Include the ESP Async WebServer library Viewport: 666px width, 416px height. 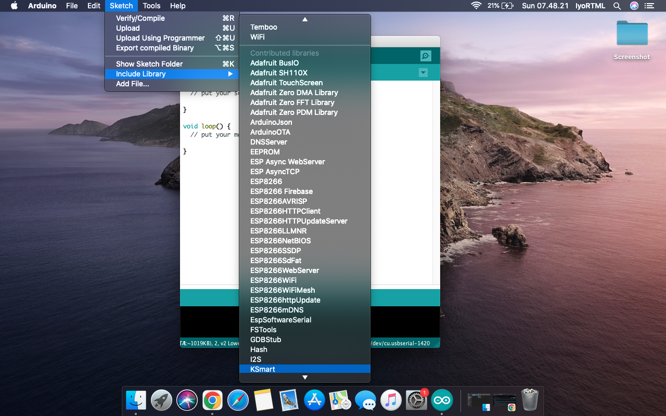point(305,162)
